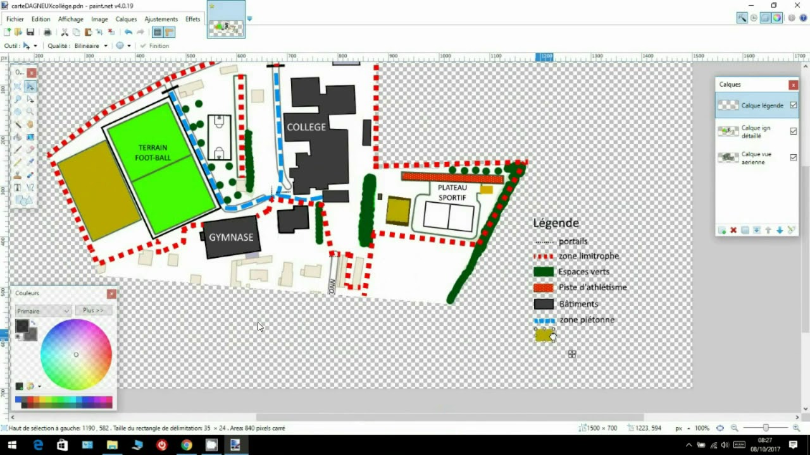Select the Line/Curve tool
This screenshot has width=810, height=455.
pos(30,187)
